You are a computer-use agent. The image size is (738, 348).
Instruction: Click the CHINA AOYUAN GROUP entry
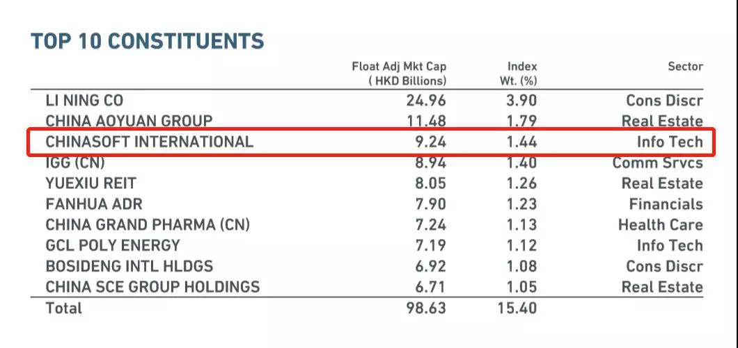tap(129, 122)
